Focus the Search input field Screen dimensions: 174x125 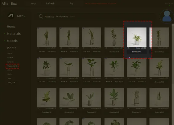(72, 17)
